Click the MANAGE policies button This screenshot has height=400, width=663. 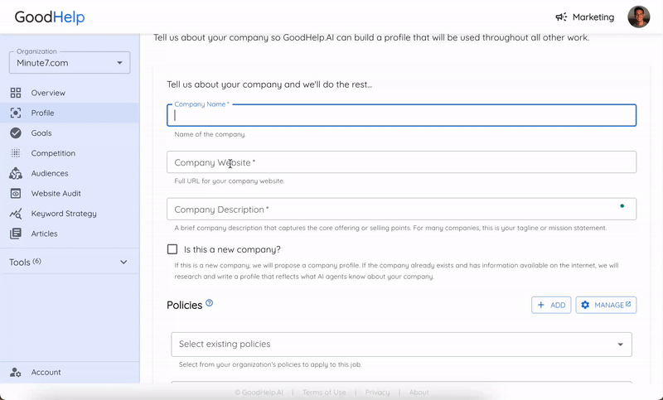[x=606, y=305]
